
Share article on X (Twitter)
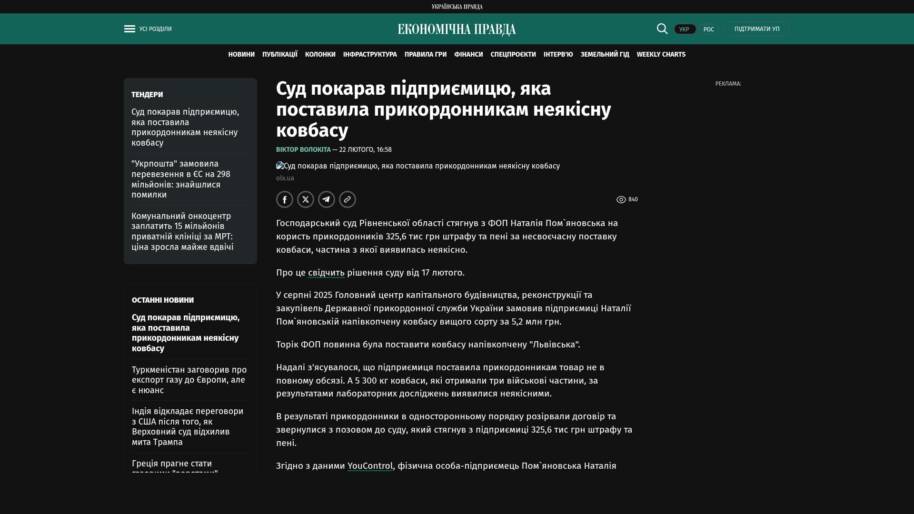click(x=306, y=199)
